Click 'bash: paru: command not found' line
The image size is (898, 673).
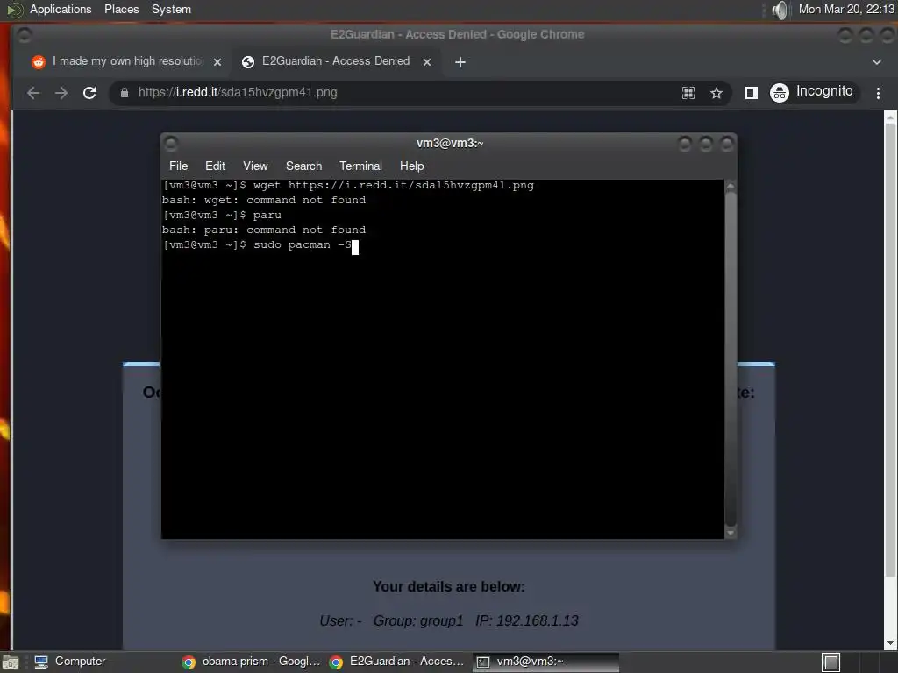click(x=264, y=230)
